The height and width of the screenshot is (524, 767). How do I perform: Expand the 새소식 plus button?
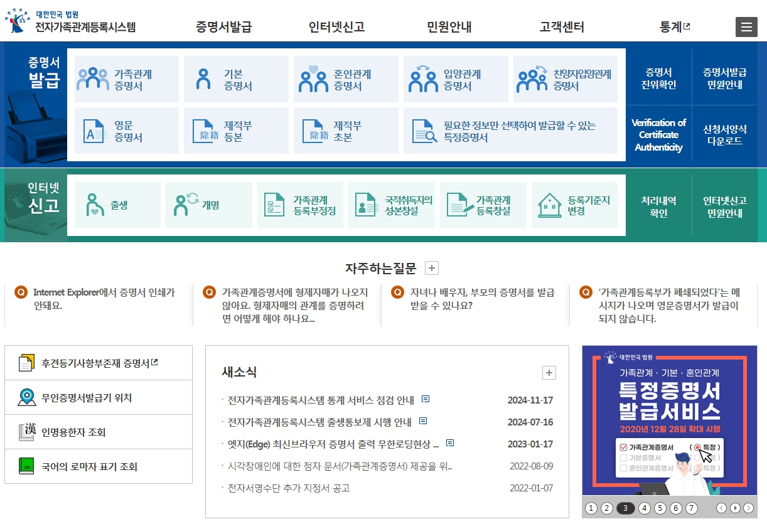tap(549, 373)
